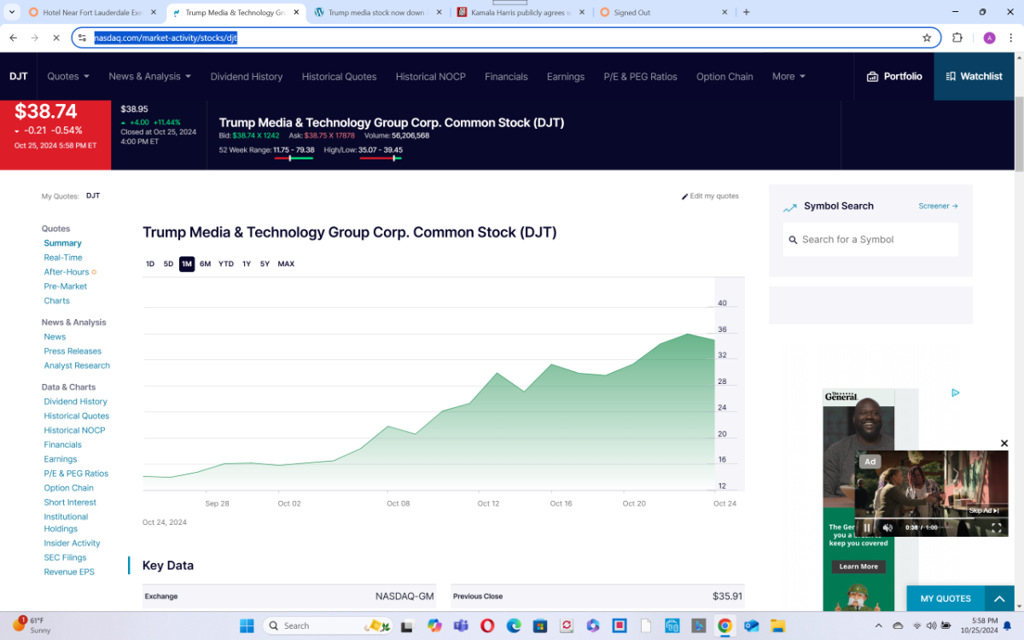
Task: Open the Chrome three-dot menu
Action: tap(1011, 38)
